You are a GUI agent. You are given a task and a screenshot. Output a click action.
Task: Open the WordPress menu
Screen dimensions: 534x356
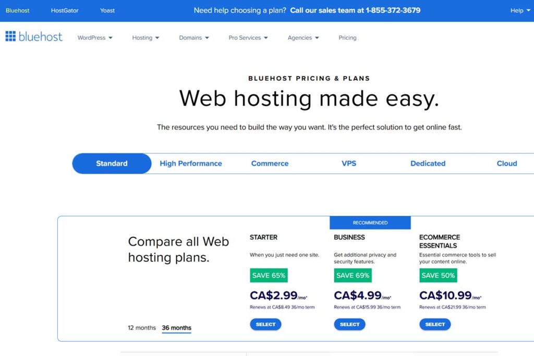coord(94,38)
